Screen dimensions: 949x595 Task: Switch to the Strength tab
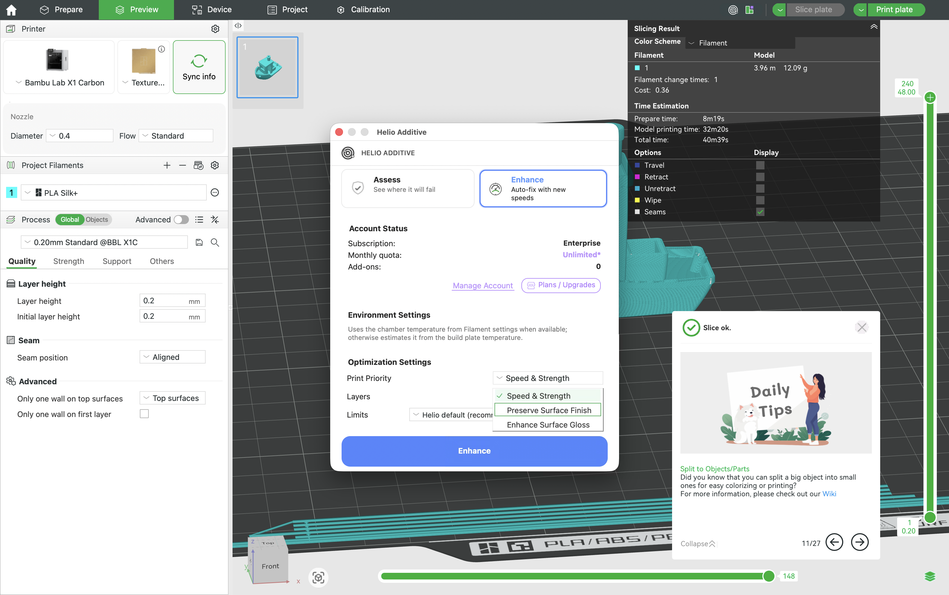pyautogui.click(x=69, y=261)
